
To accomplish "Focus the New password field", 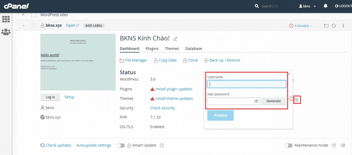I will click(234, 101).
